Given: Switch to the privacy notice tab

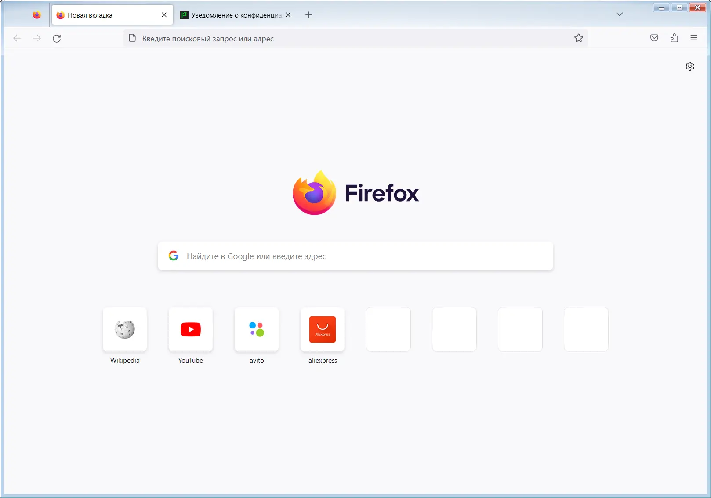Looking at the screenshot, I should pos(233,14).
